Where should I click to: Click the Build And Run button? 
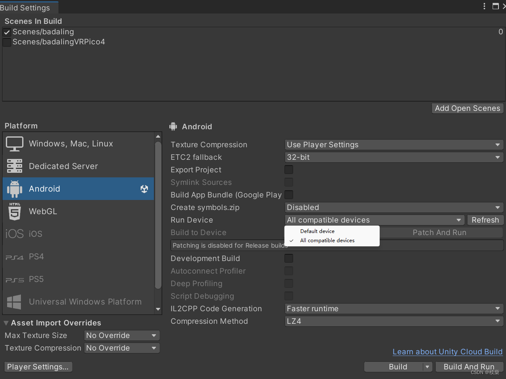pos(469,367)
